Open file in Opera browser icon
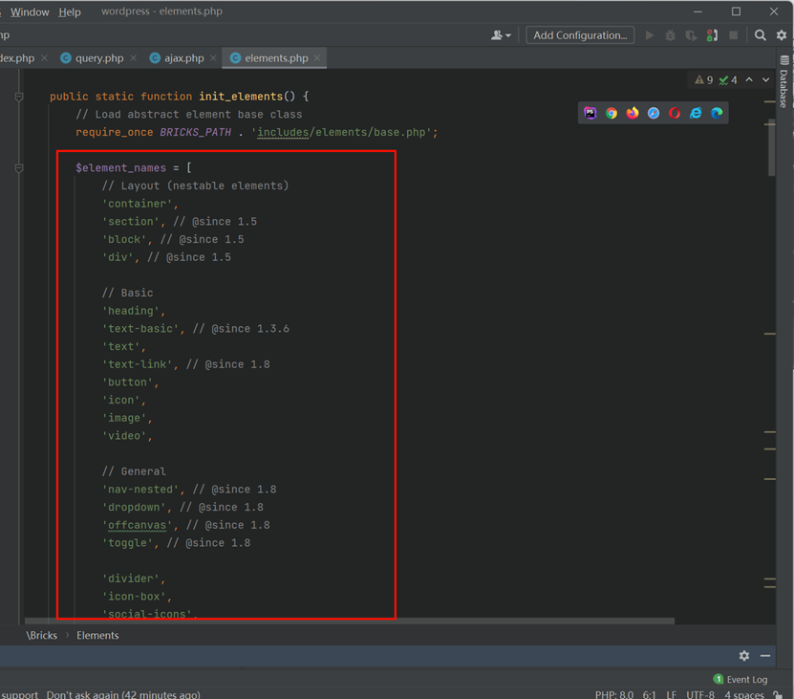Viewport: 794px width, 699px height. (674, 113)
